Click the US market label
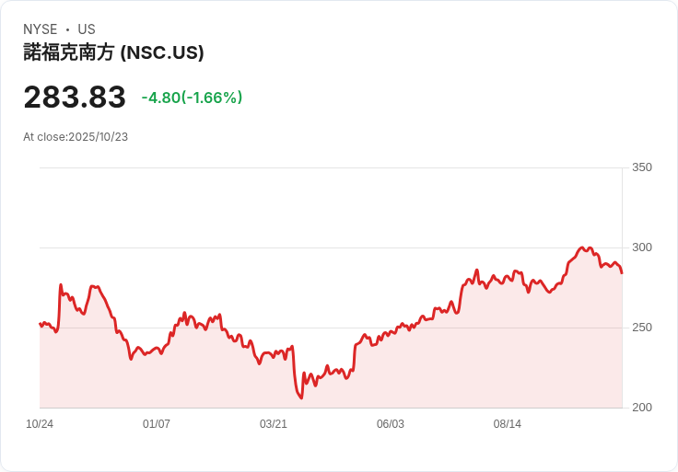This screenshot has height=472, width=678. click(87, 29)
